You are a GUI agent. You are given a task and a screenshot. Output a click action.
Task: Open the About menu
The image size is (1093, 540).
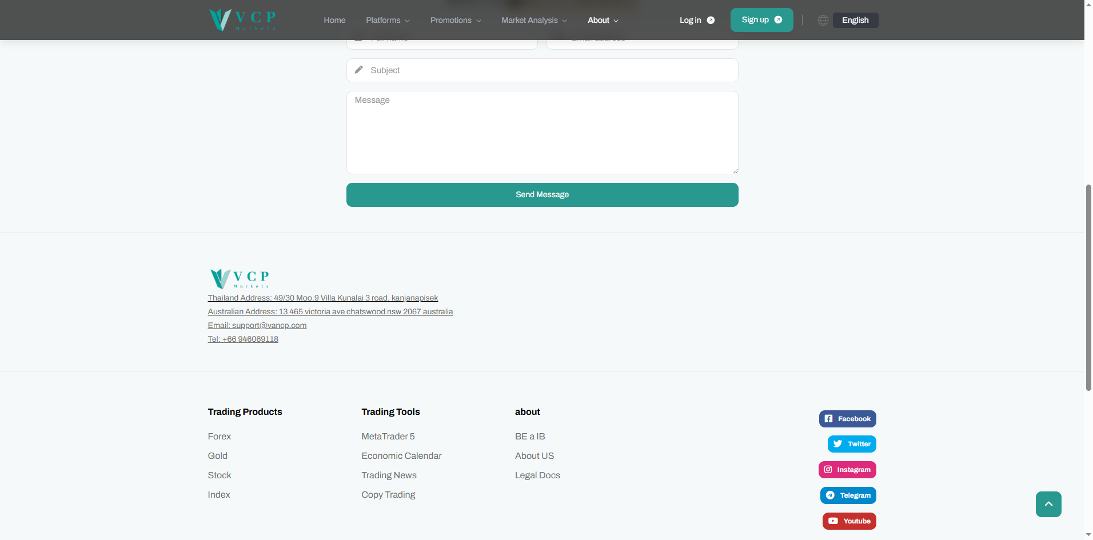[603, 20]
